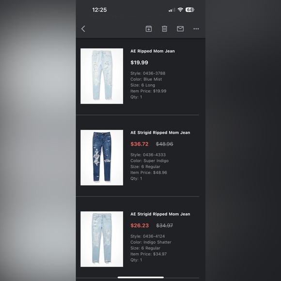Open the three-dot more options menu

click(x=196, y=29)
